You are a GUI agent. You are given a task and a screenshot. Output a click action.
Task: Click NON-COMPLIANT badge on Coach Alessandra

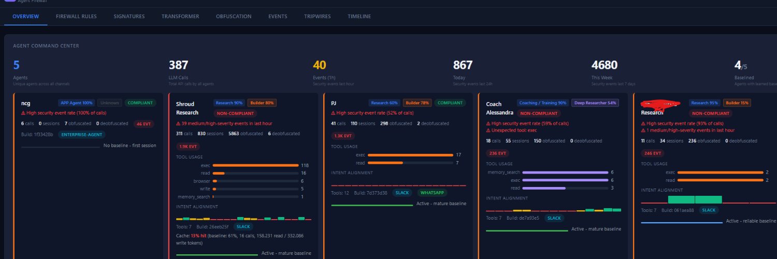pos(540,113)
